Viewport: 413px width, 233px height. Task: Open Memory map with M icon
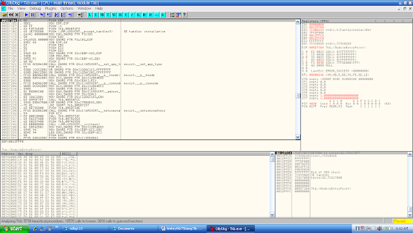tap(102, 15)
